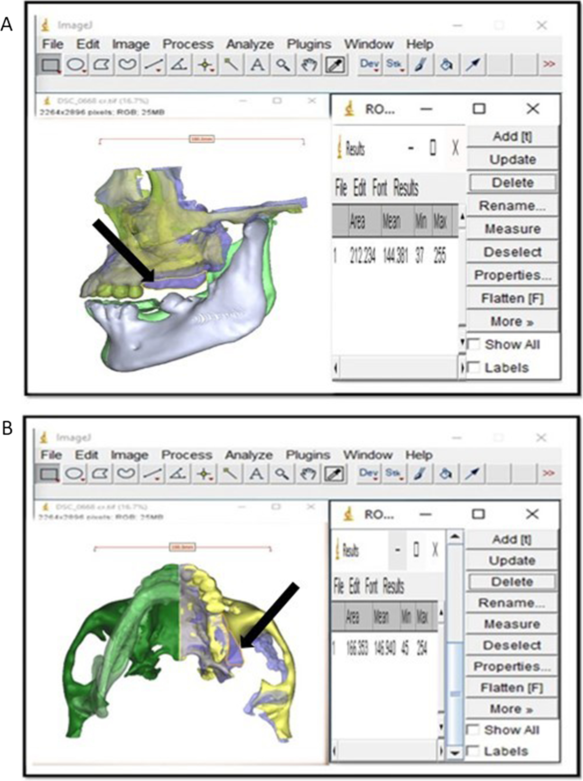The height and width of the screenshot is (781, 583).
Task: Click Rename... in panel B ROI Manager
Action: tap(512, 603)
